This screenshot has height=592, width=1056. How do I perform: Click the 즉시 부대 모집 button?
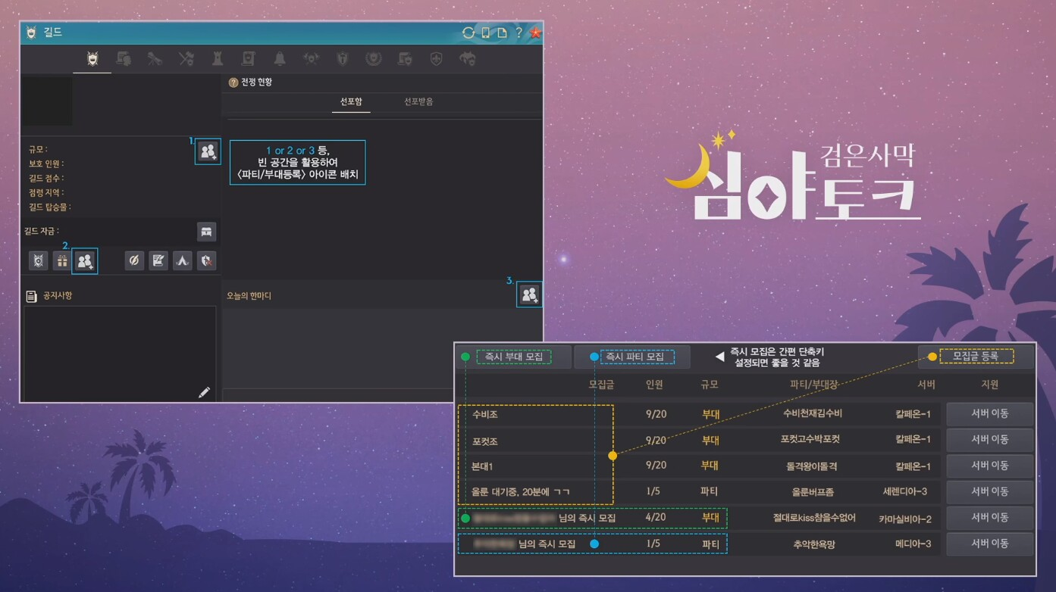pos(513,357)
